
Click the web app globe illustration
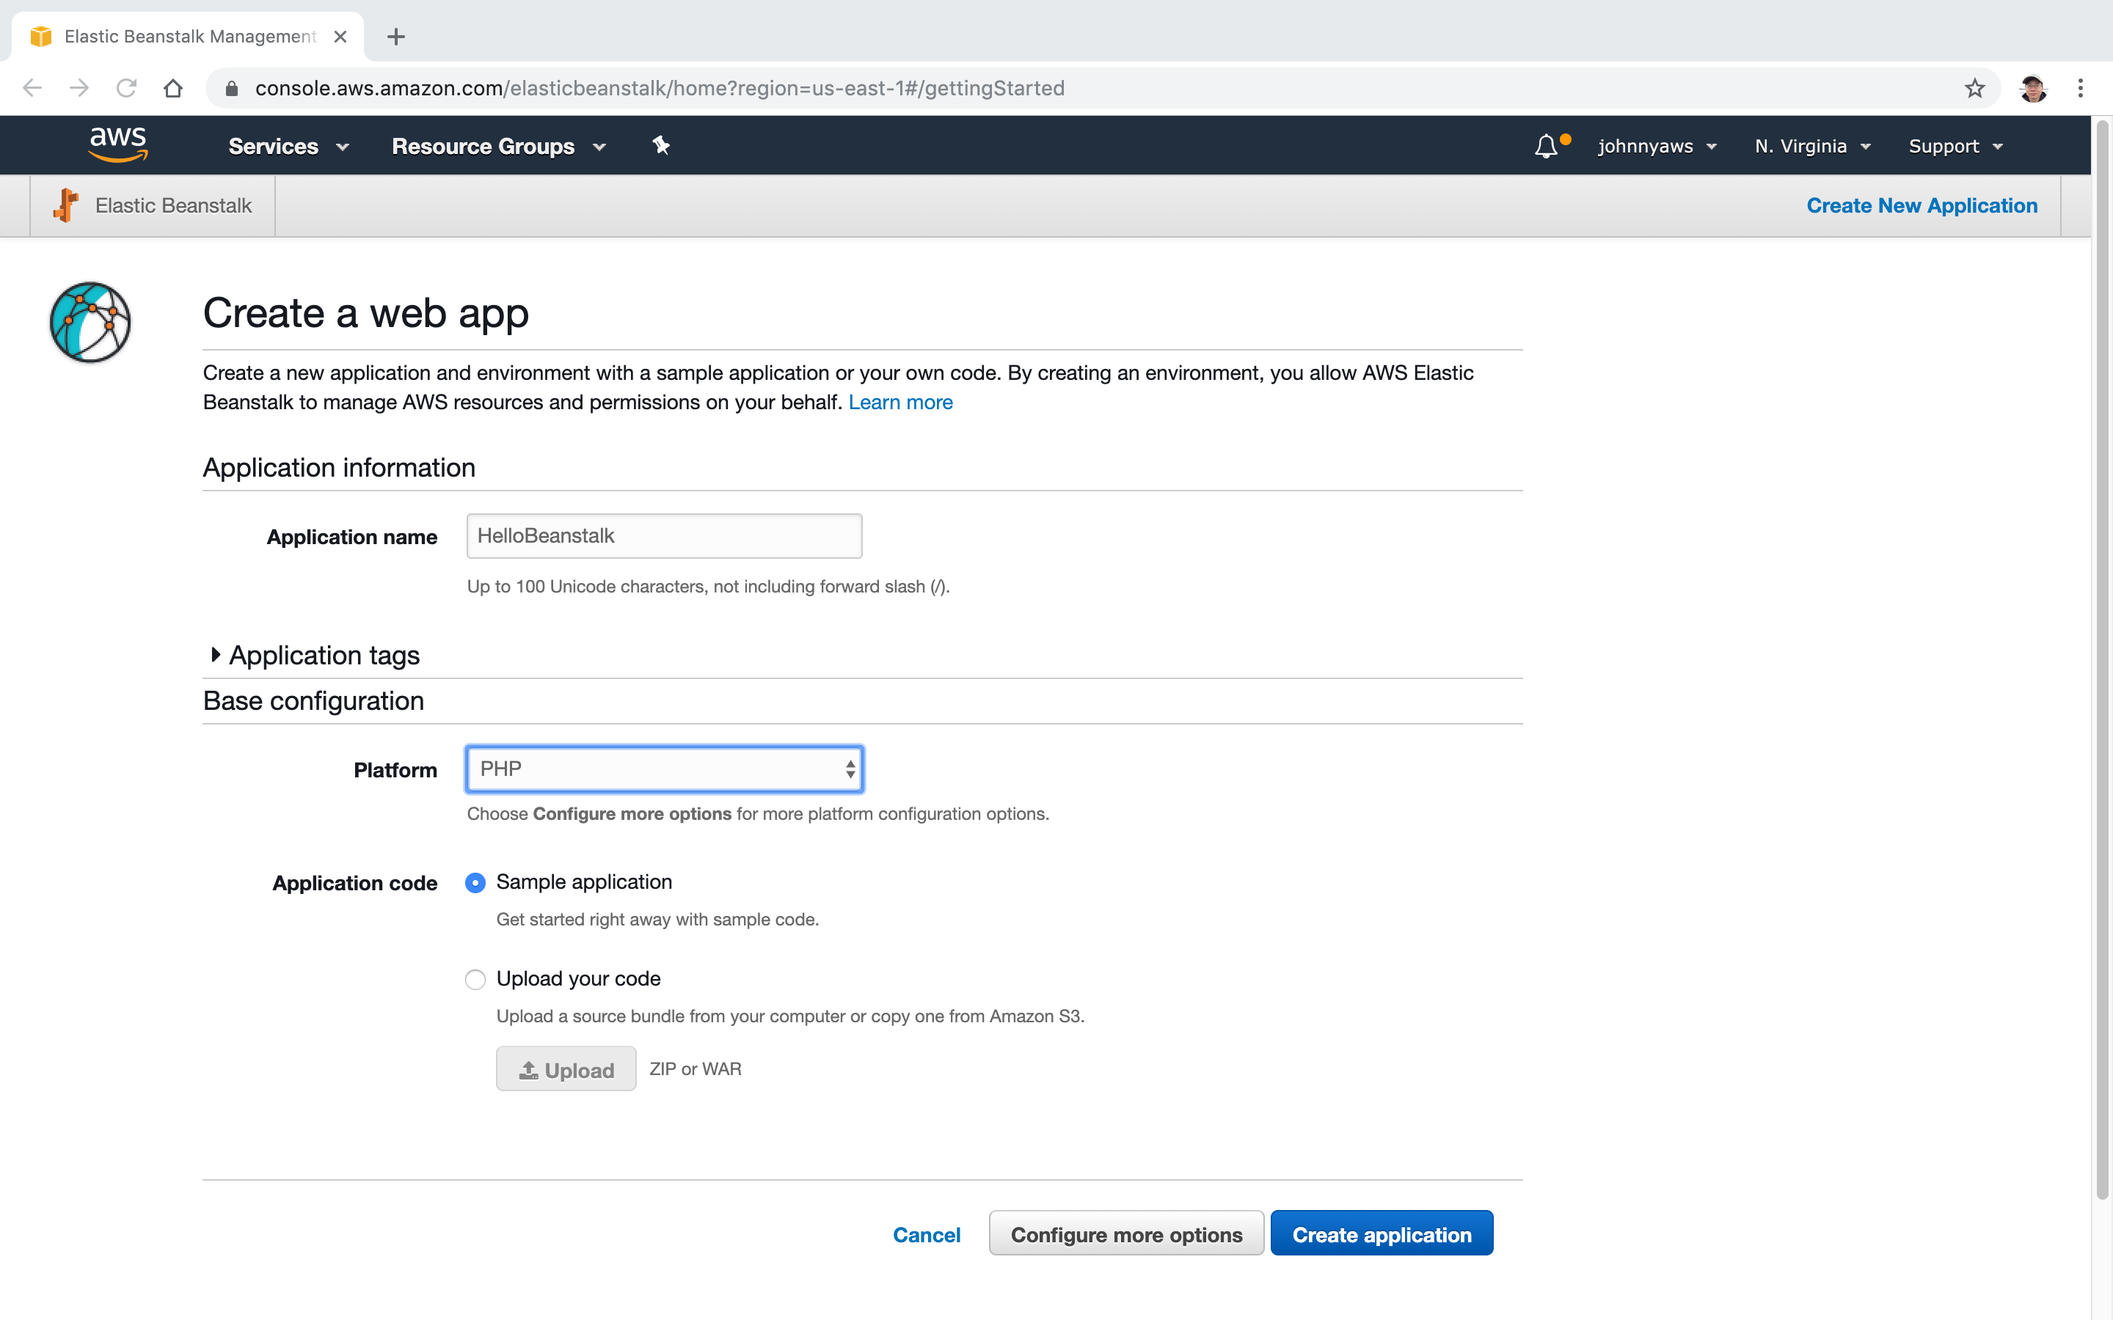(90, 321)
